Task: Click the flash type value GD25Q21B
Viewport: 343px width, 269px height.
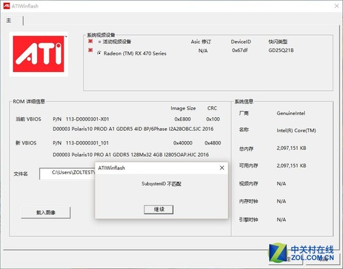Action: coord(281,51)
